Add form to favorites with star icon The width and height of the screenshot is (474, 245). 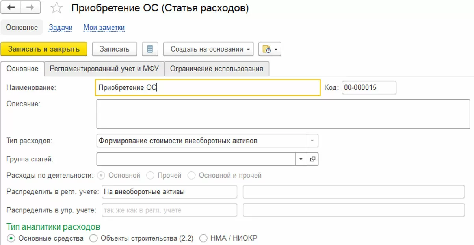[57, 8]
